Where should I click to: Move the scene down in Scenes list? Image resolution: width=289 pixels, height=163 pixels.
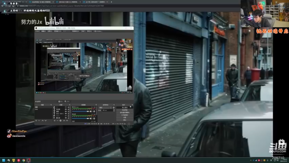(46, 121)
